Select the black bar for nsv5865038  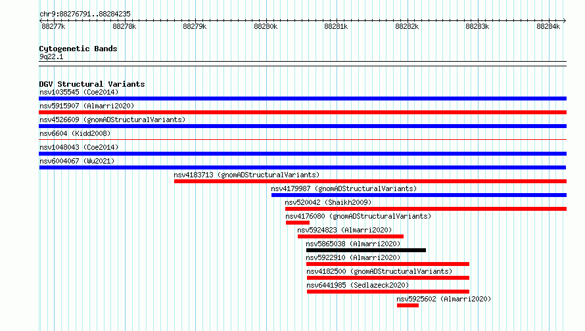(366, 250)
